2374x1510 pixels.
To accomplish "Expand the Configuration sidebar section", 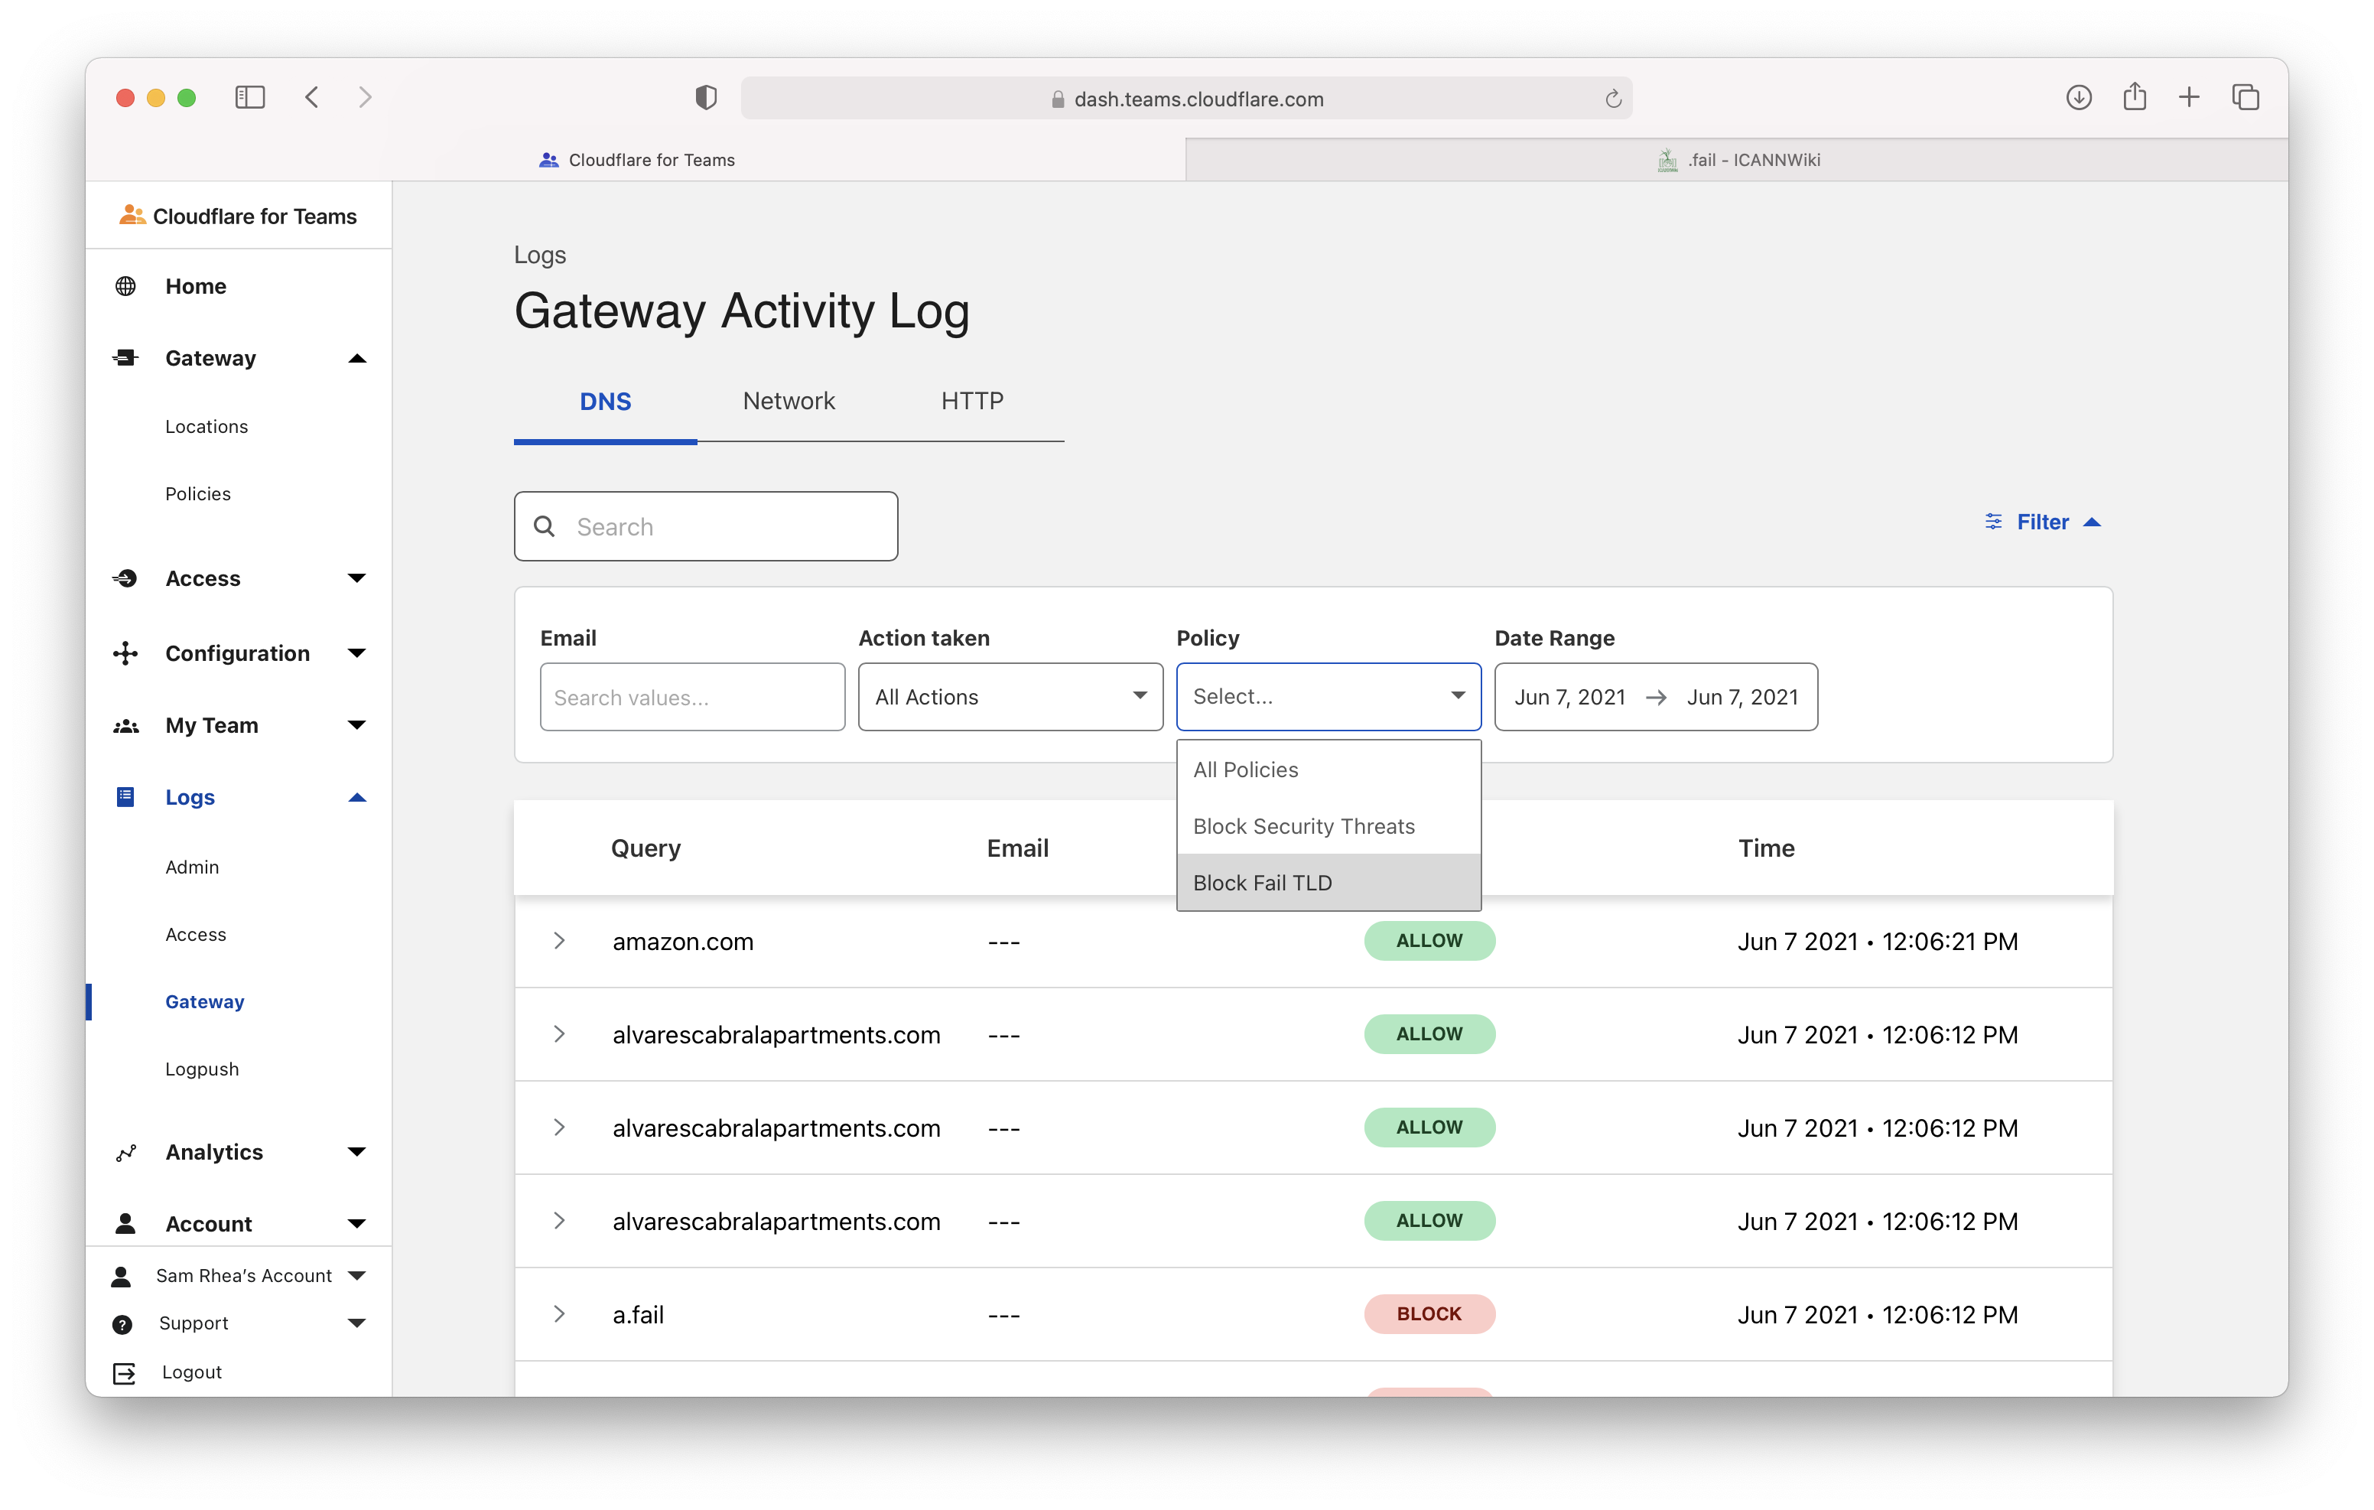I will coord(357,653).
